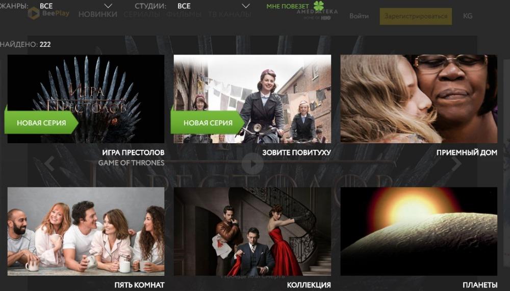Click the 'Коллекция' title text
Image resolution: width=510 pixels, height=291 pixels.
click(309, 285)
